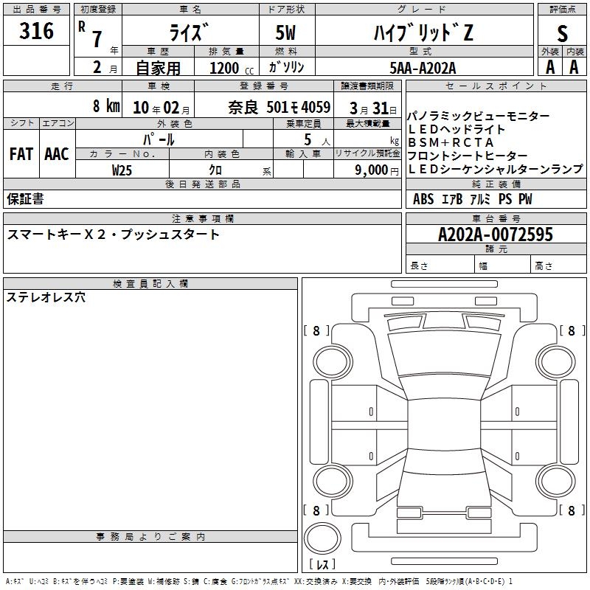Click the 長さ dimension field
590x590 pixels.
click(440, 265)
